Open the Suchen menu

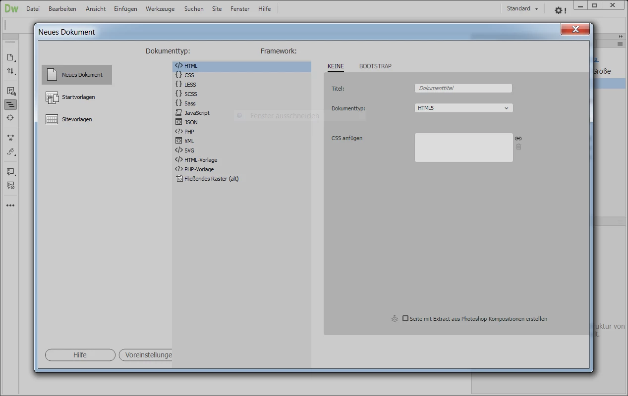click(x=194, y=9)
